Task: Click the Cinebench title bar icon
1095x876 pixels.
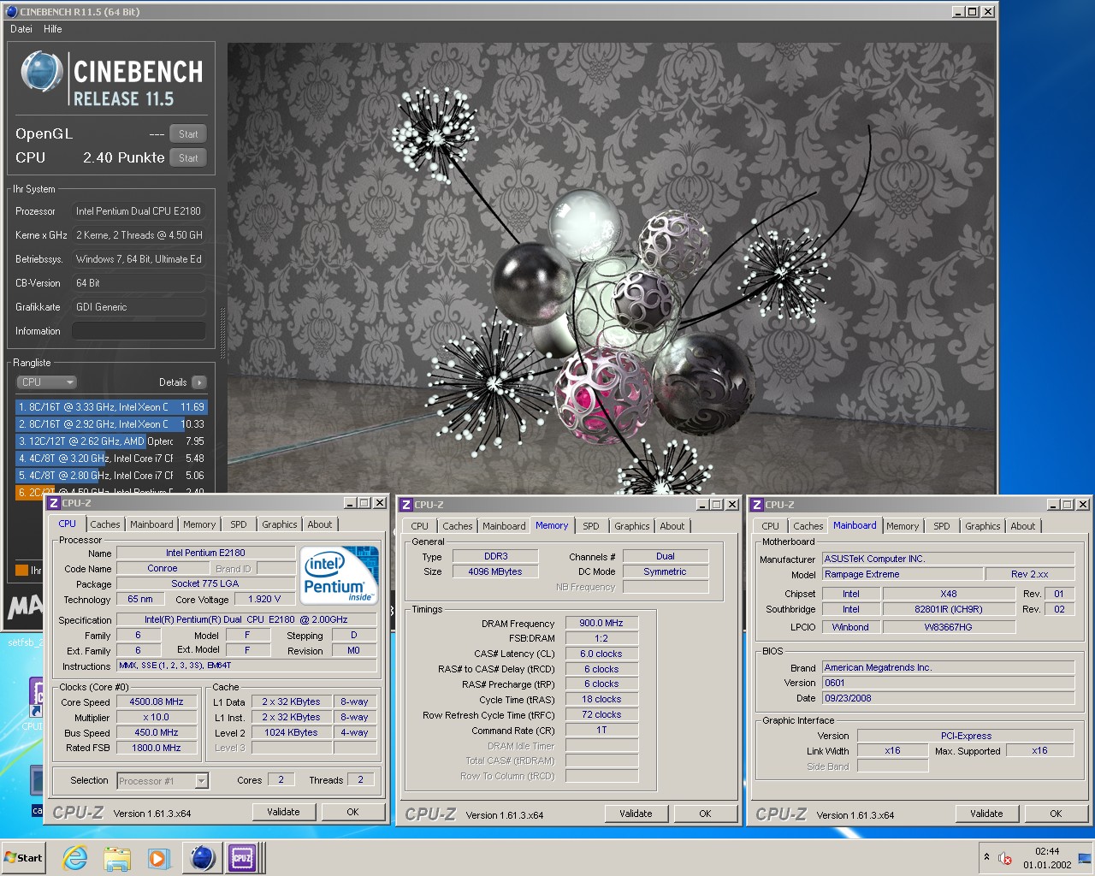Action: click(x=11, y=11)
